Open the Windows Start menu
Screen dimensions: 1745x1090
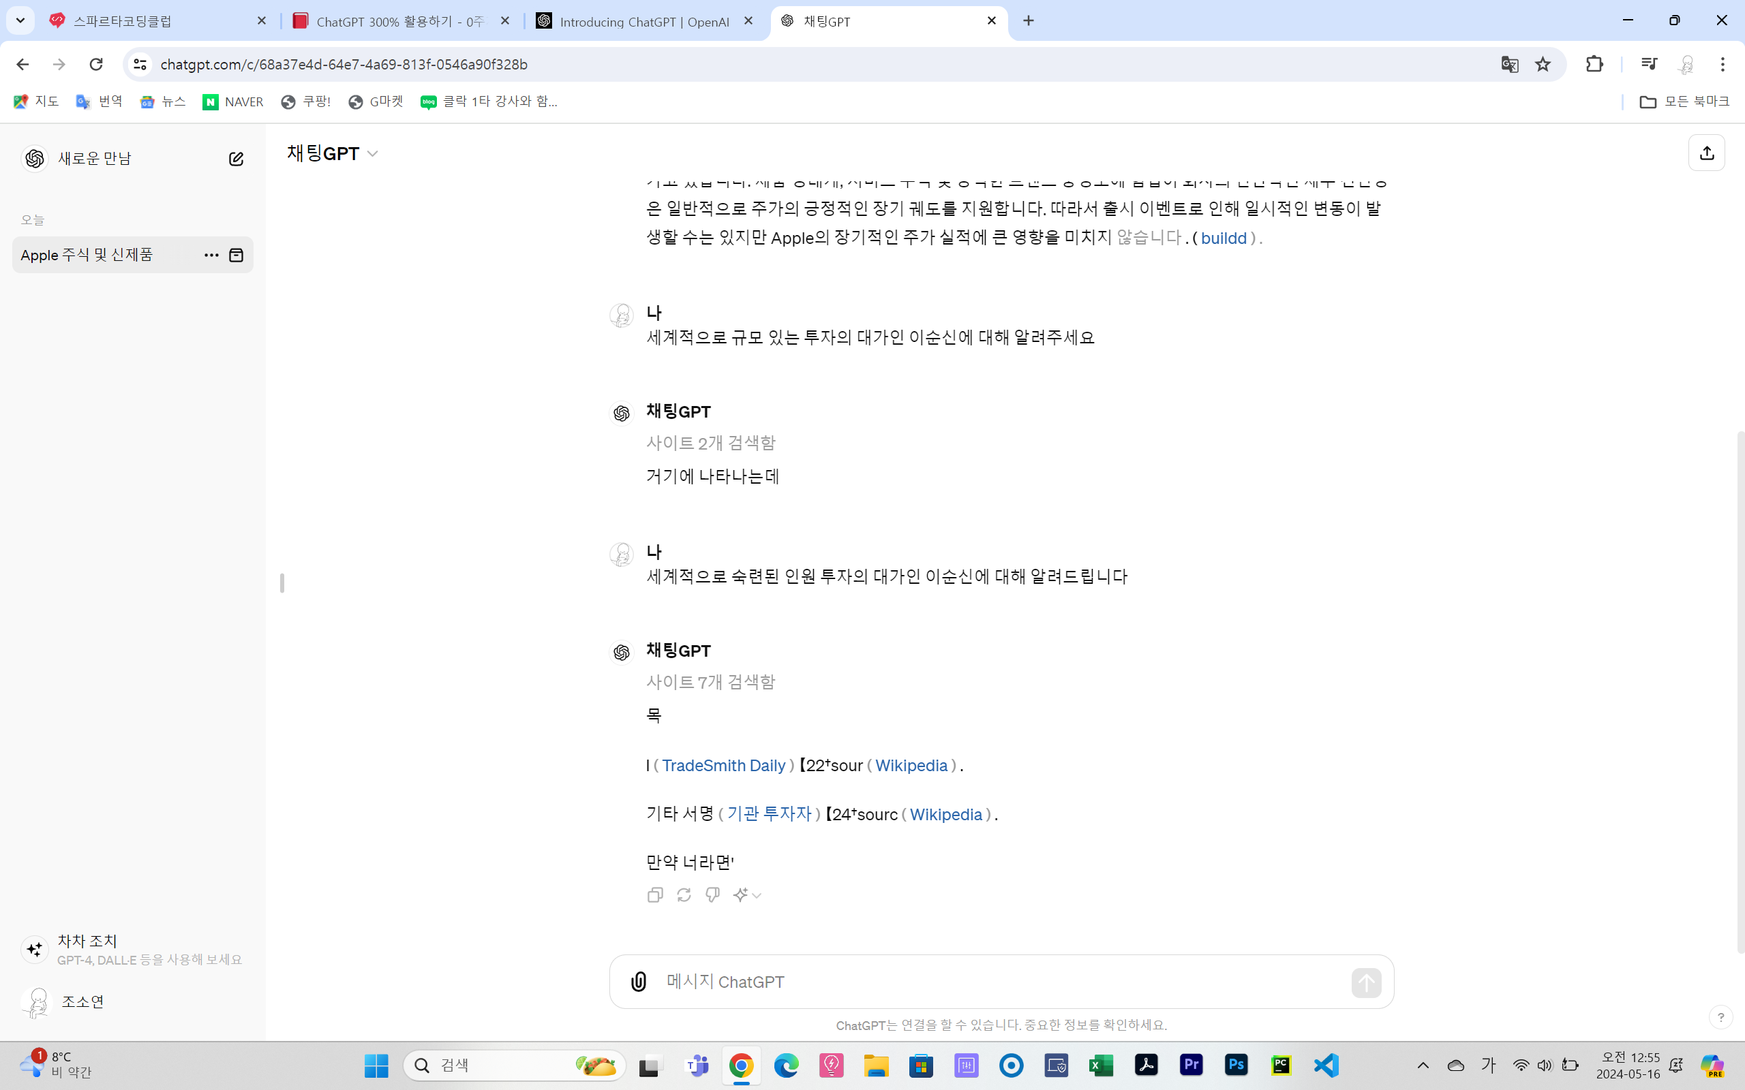point(376,1065)
